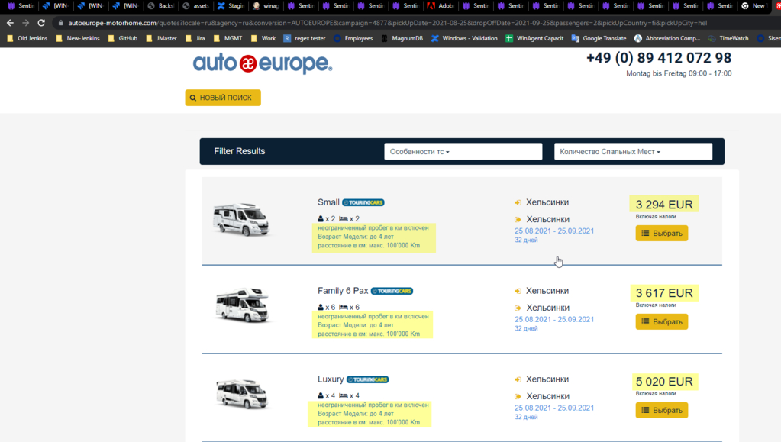Open the GitHub bookmark folder
The height and width of the screenshot is (442, 781).
[x=122, y=38]
